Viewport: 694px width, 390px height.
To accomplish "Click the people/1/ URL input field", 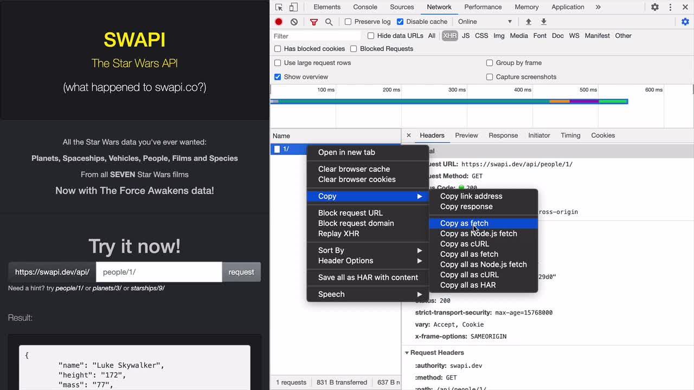I will point(158,272).
